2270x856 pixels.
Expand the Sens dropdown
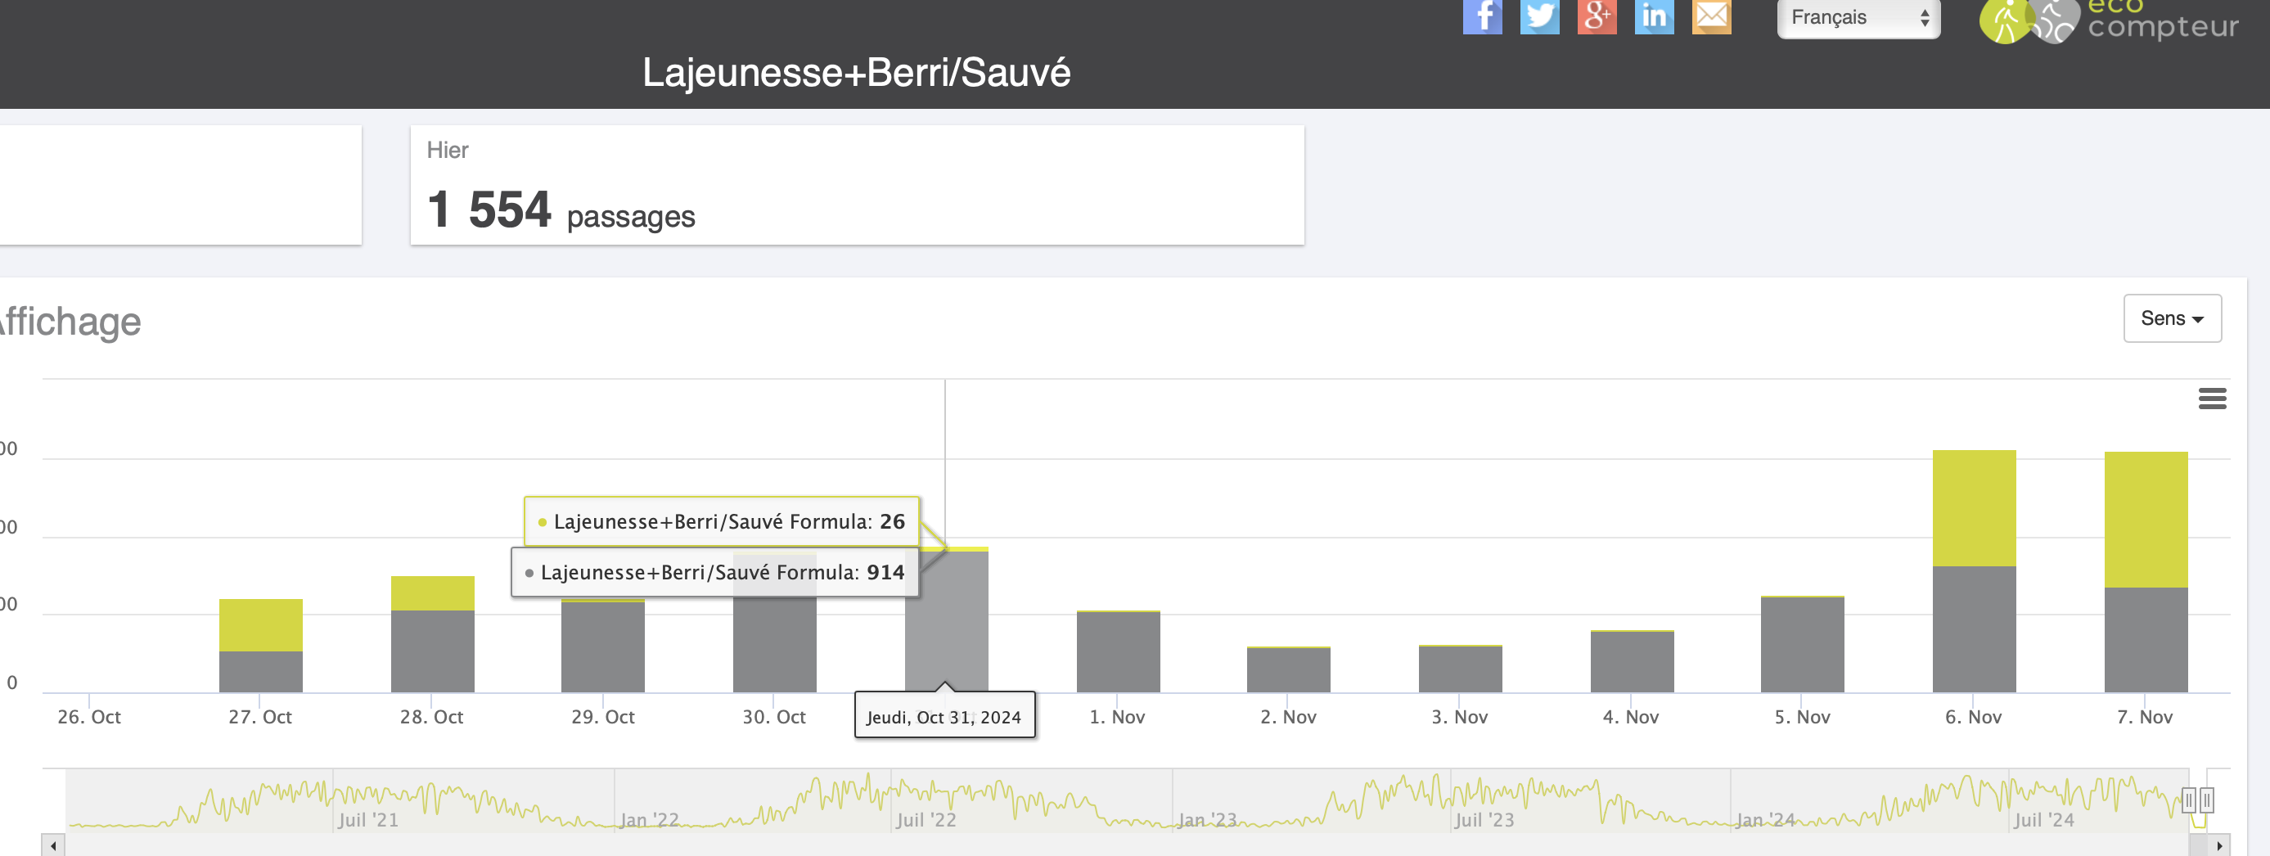tap(2171, 318)
